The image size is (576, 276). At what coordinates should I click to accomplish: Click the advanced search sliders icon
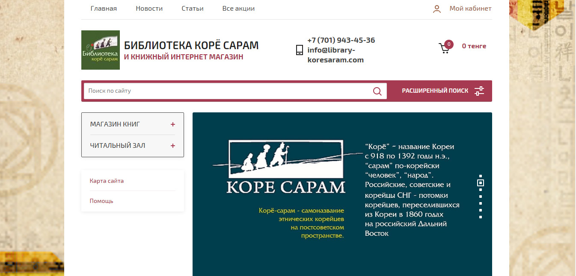pyautogui.click(x=479, y=91)
